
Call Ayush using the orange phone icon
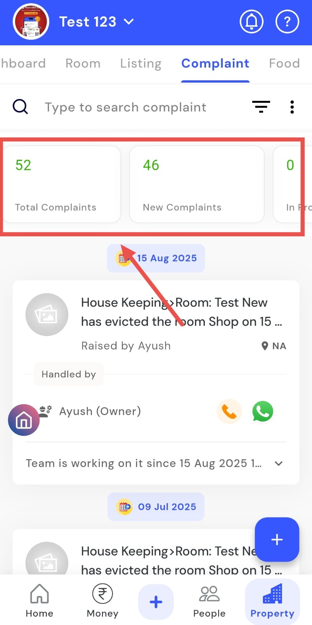(x=229, y=411)
